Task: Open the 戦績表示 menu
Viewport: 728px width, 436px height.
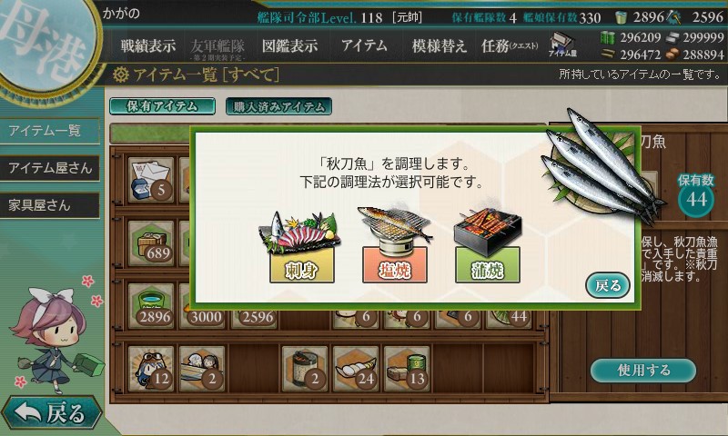Action: 148,45
